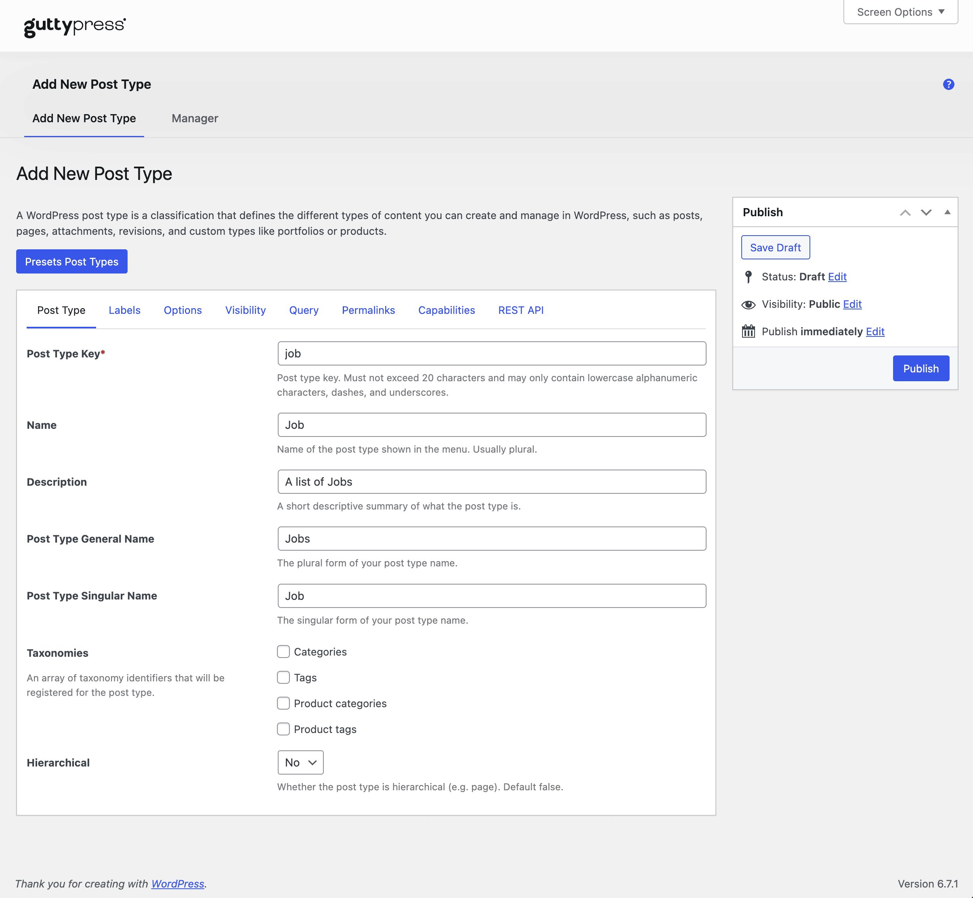This screenshot has width=973, height=898.
Task: Edit the Public visibility link
Action: [852, 304]
